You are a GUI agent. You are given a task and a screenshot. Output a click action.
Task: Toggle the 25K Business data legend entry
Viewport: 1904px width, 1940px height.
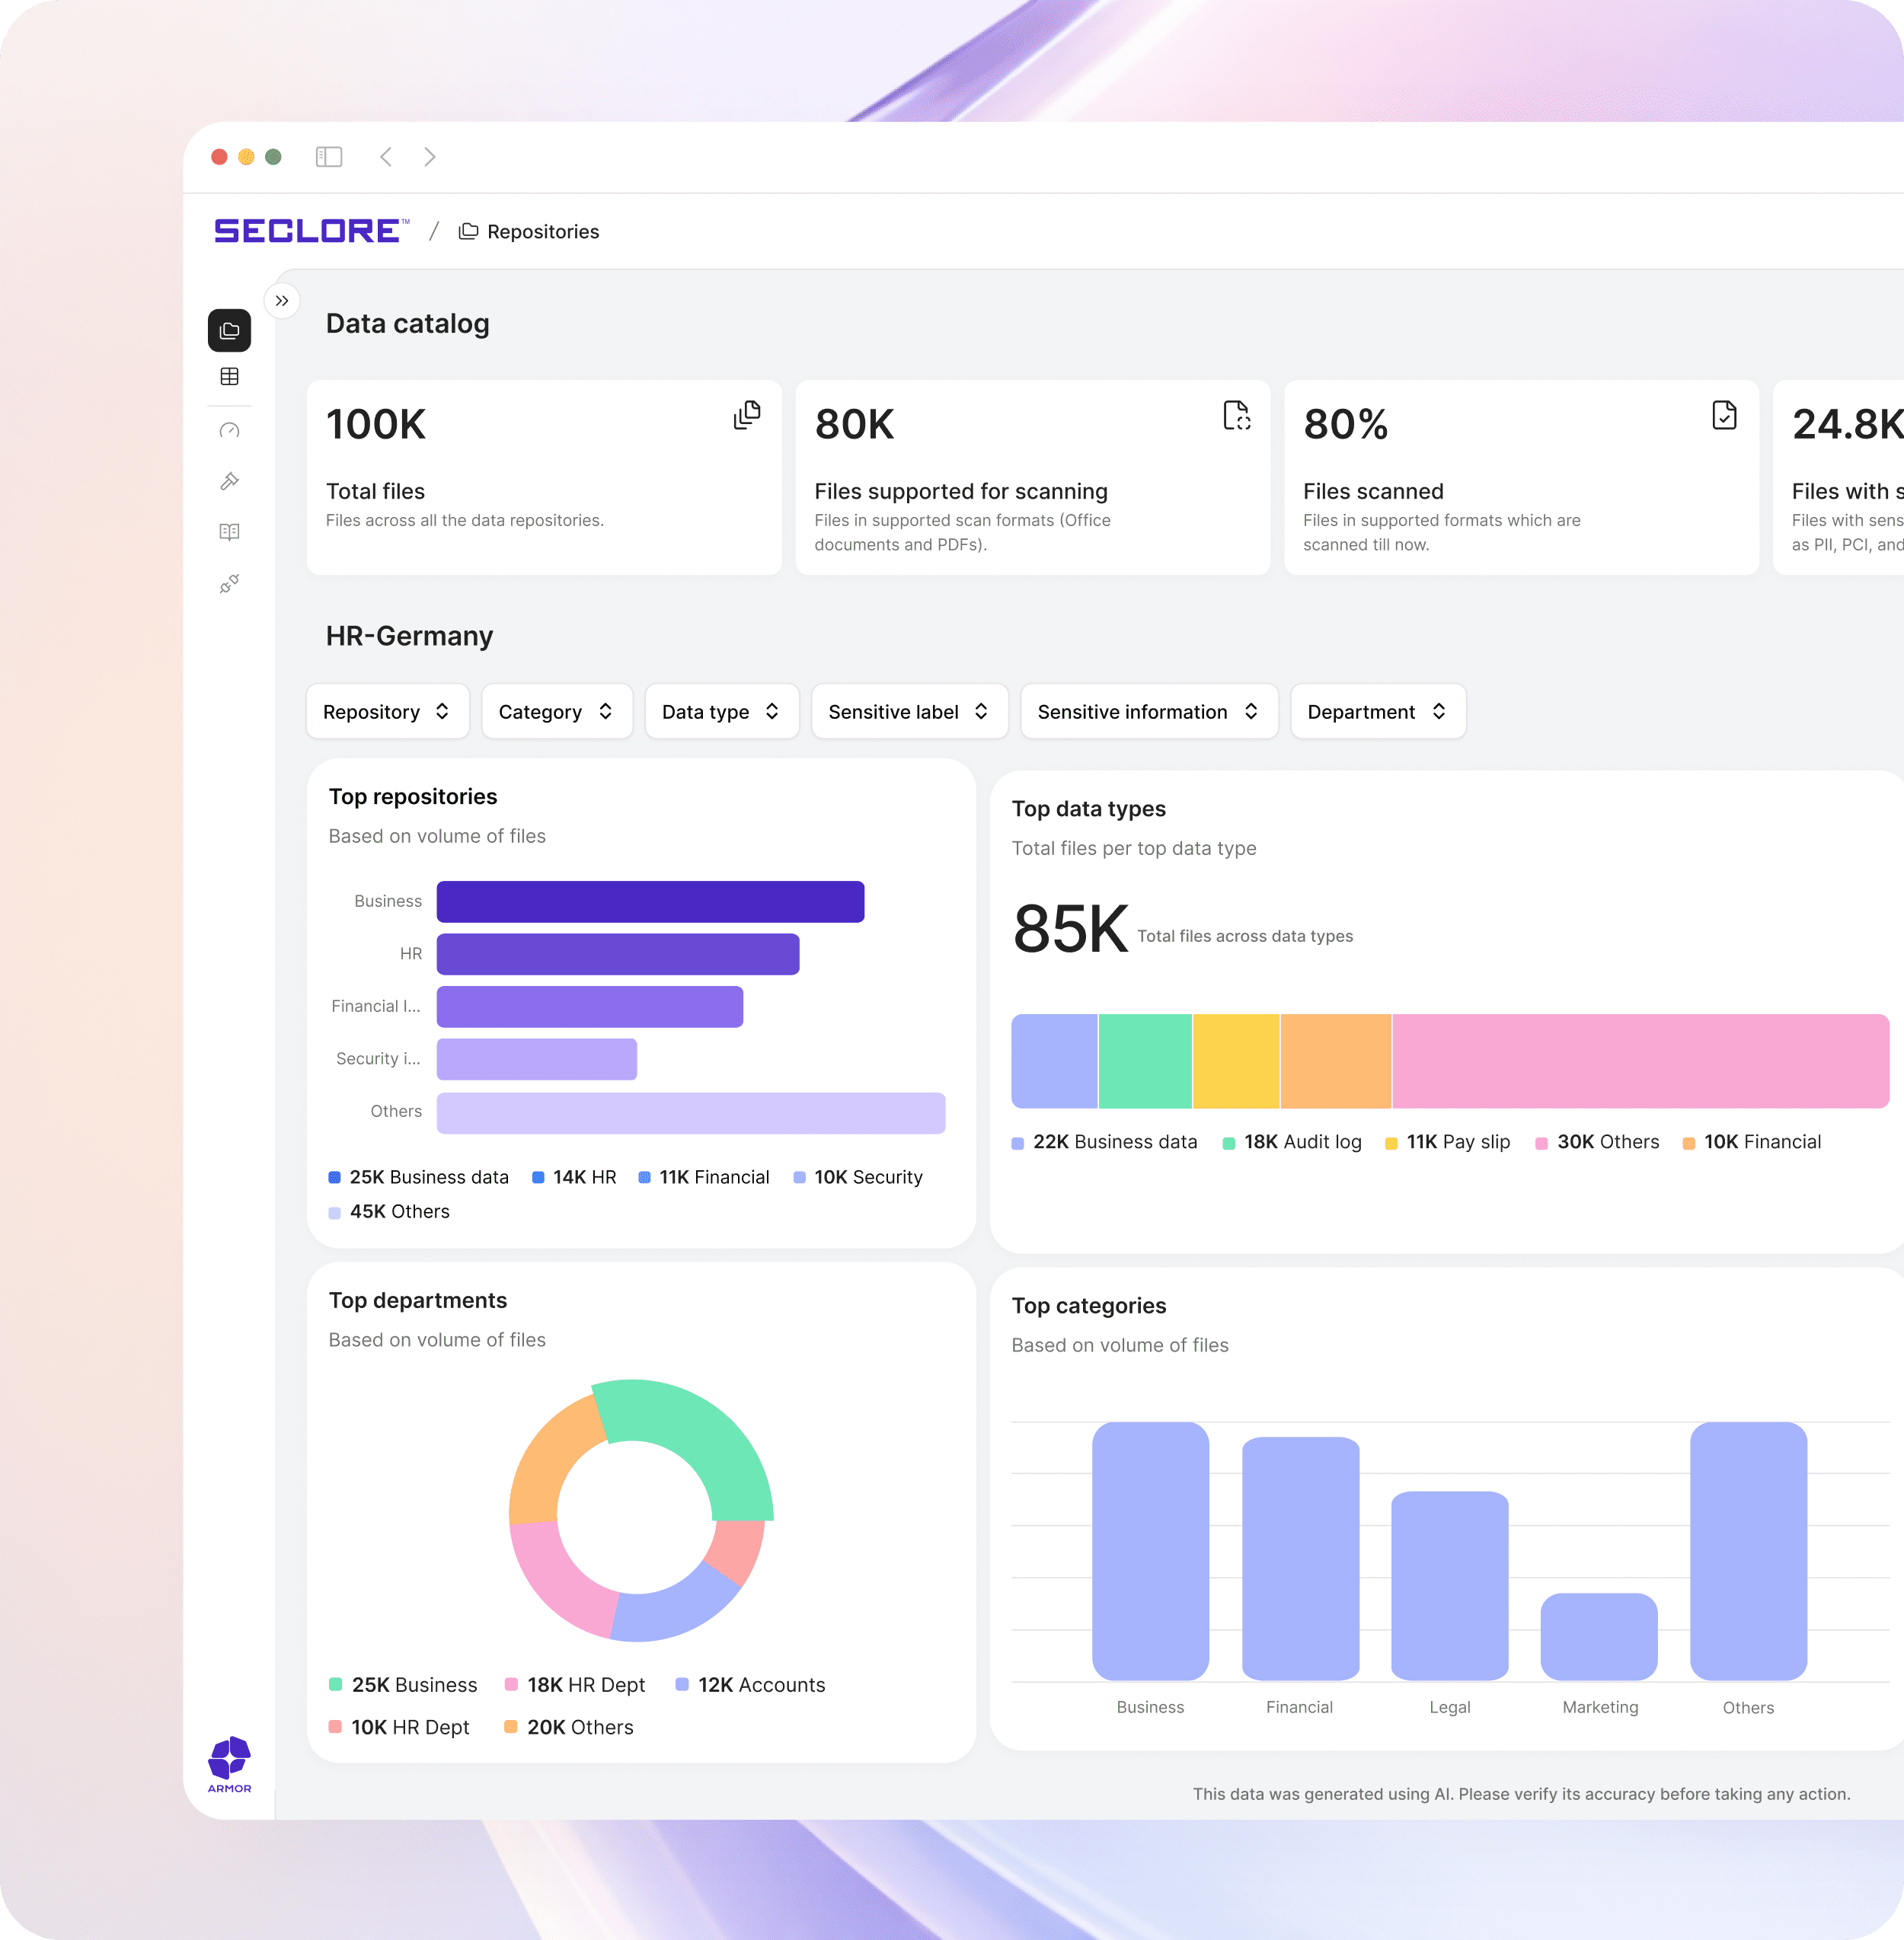pos(418,1177)
